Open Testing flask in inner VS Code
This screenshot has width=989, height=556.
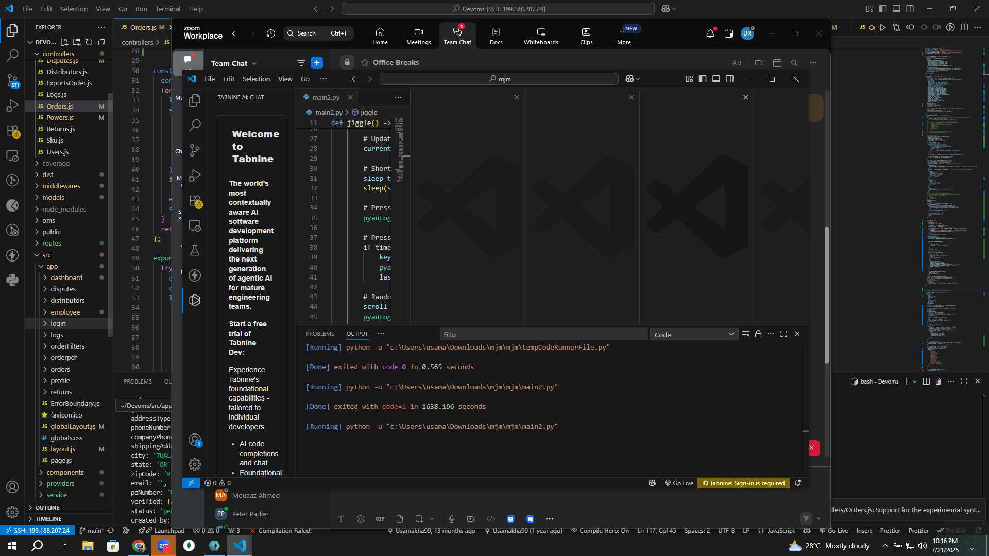[195, 250]
